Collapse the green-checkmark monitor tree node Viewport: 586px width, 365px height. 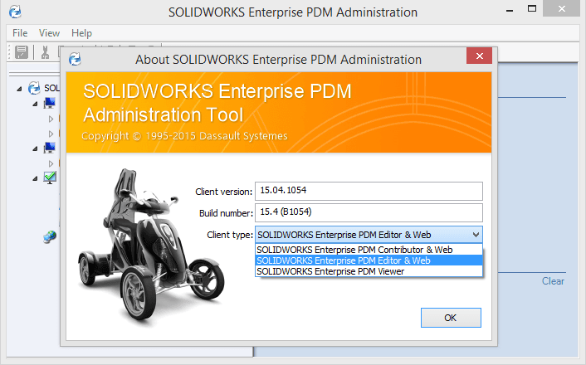(x=35, y=178)
